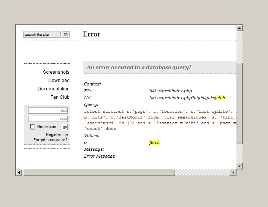Enable the Remember checkbox
The width and height of the screenshot is (268, 207).
(32, 127)
